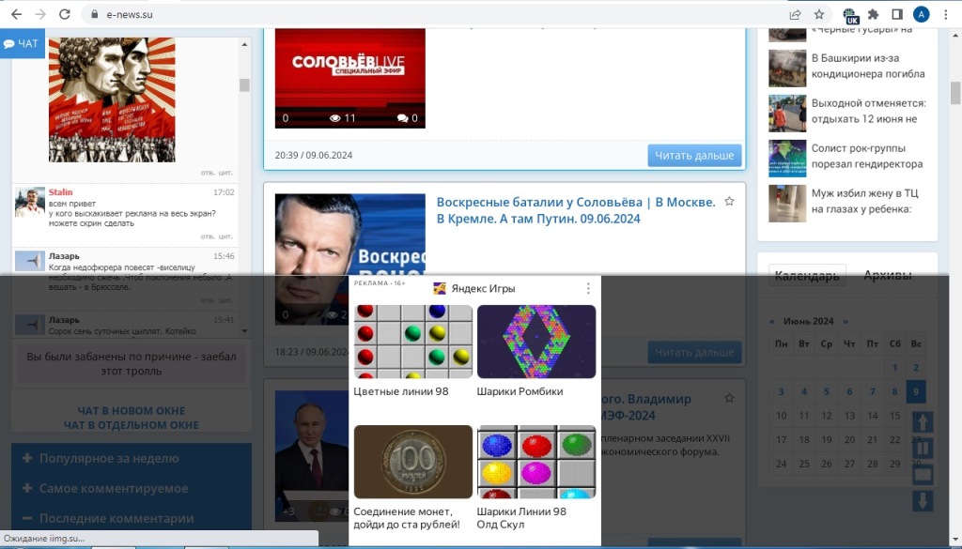This screenshot has width=962, height=549.
Task: Toggle the pause button on the right side
Action: (x=923, y=449)
